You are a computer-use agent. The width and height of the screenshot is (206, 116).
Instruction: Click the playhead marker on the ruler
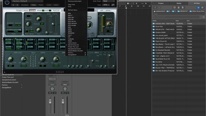[x=126, y=8]
